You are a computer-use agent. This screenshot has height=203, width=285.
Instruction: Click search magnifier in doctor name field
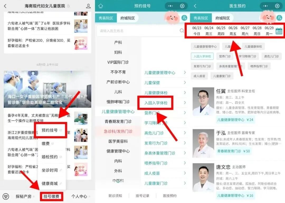pyautogui.click(x=182, y=31)
